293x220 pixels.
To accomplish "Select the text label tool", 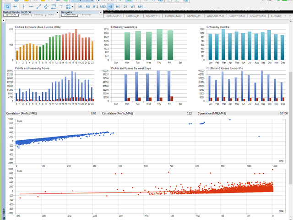I will point(62,7).
